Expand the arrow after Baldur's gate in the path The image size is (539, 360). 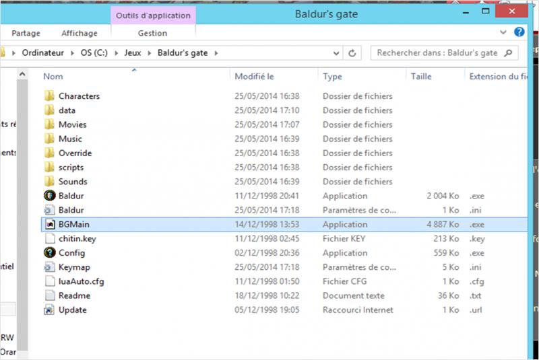click(x=216, y=53)
